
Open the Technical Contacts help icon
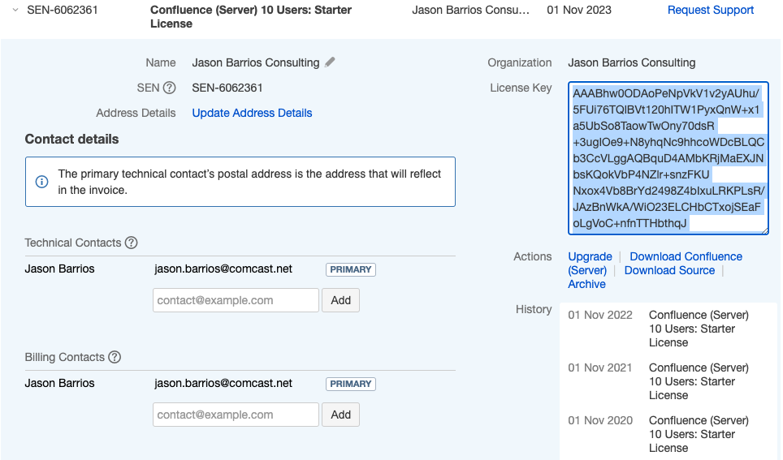coord(132,243)
